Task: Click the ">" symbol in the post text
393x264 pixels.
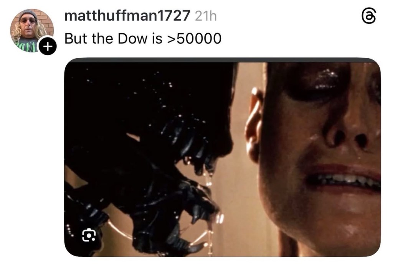Action: (172, 39)
